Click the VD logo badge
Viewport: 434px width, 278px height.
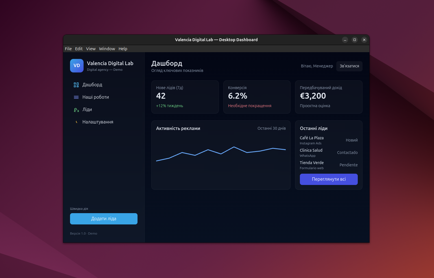(77, 66)
